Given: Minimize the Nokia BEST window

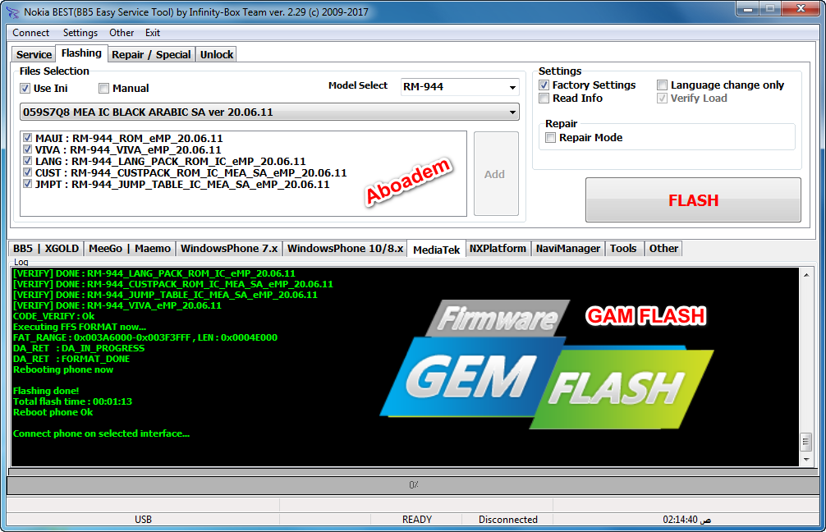Looking at the screenshot, I should click(747, 8).
